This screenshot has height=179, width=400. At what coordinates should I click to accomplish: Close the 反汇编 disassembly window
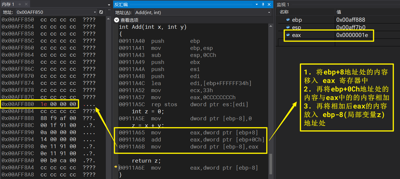pyautogui.click(x=269, y=4)
